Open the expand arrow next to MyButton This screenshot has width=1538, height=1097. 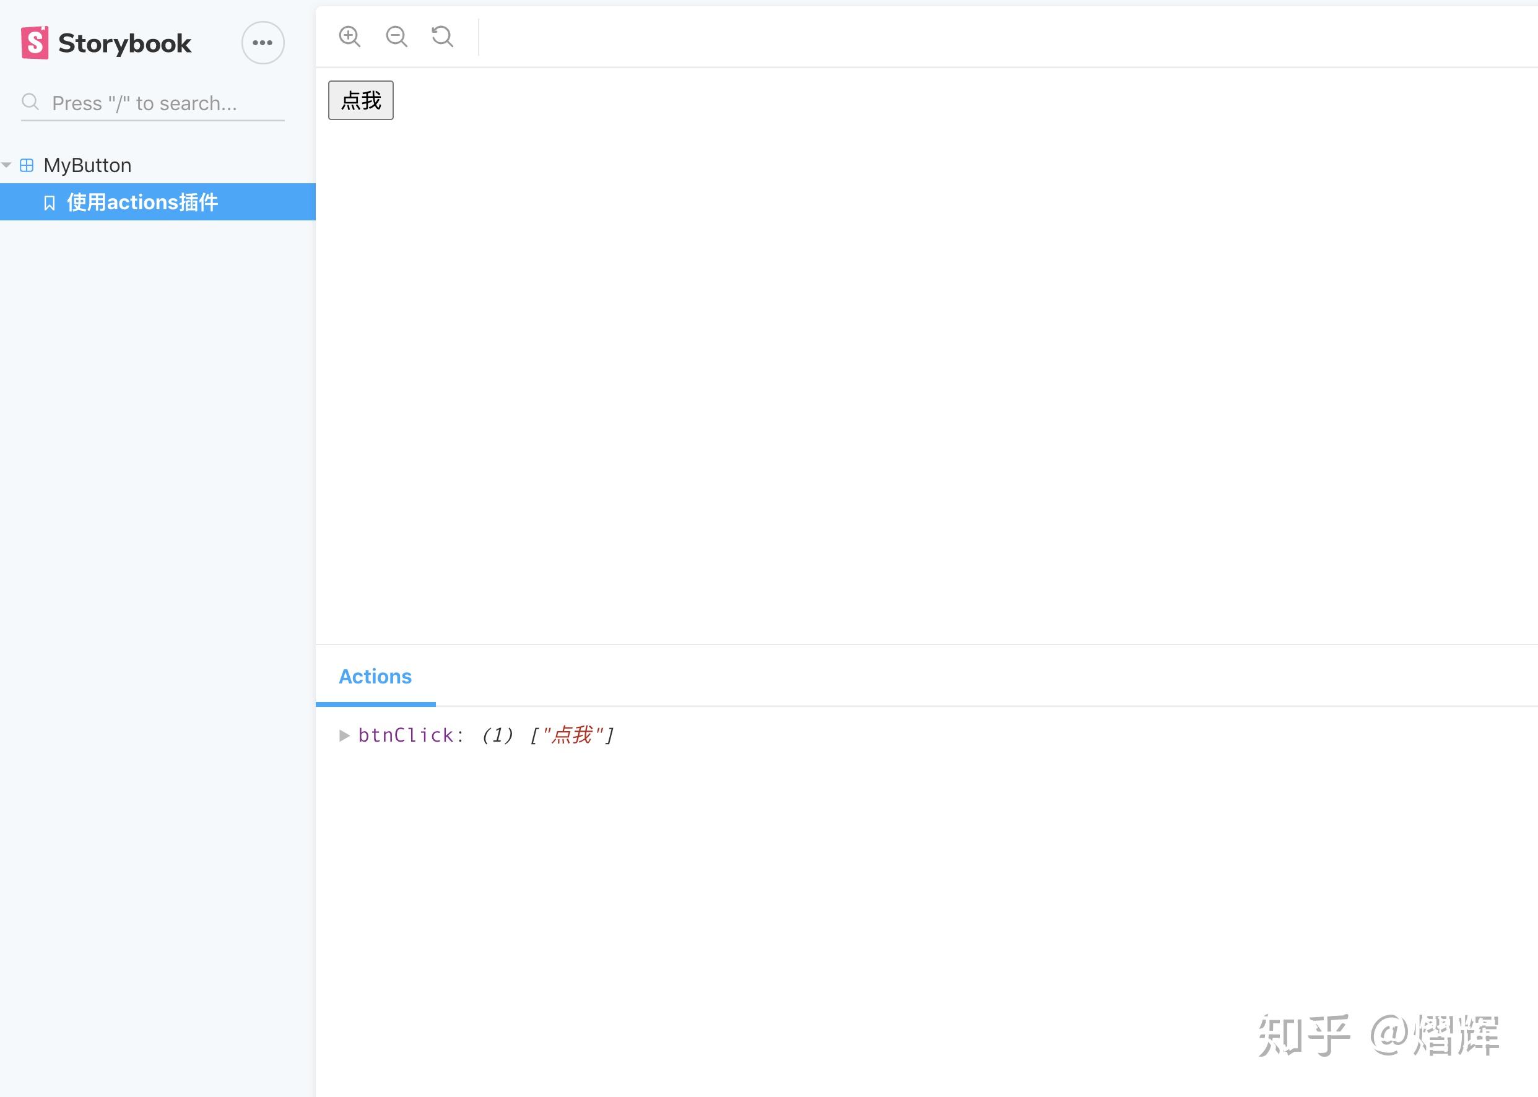7,165
